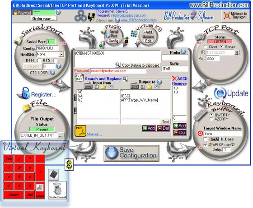Open the About me help icon
Screen dimensions: 253x208
point(117,20)
